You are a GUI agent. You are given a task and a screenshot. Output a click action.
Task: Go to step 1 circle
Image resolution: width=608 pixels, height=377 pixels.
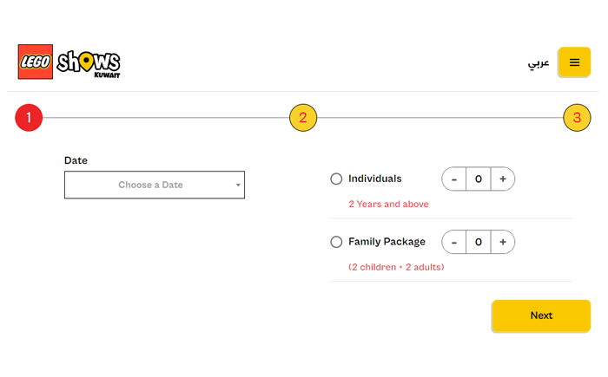click(29, 117)
